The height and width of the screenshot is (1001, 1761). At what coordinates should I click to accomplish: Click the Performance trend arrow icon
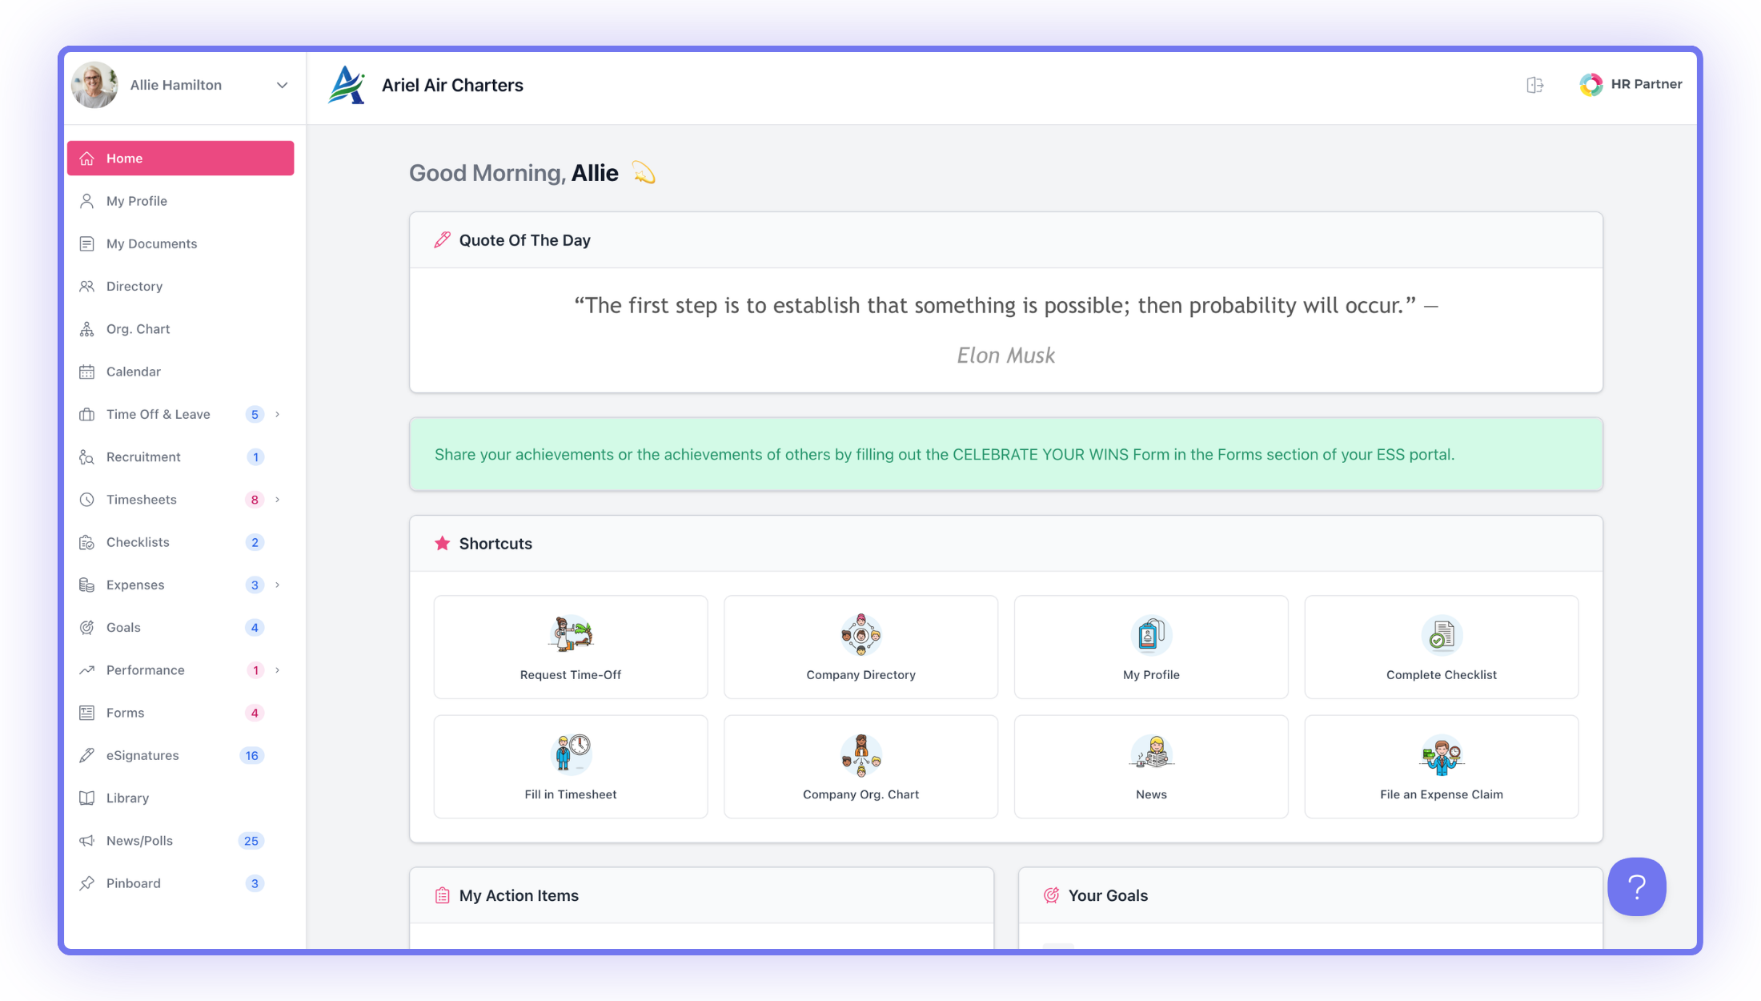tap(86, 670)
